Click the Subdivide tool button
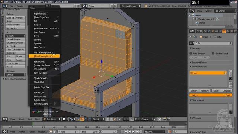This screenshot has width=238, height=134. click(15, 46)
